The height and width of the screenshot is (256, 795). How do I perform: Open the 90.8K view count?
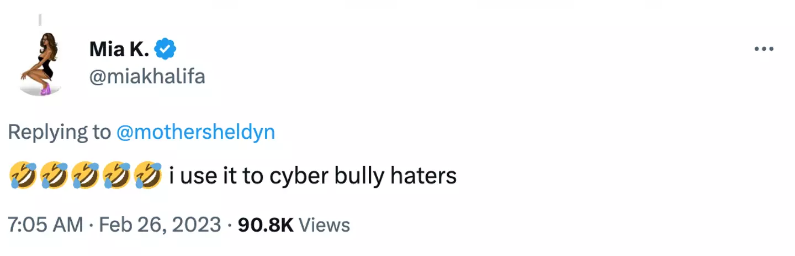pyautogui.click(x=265, y=225)
